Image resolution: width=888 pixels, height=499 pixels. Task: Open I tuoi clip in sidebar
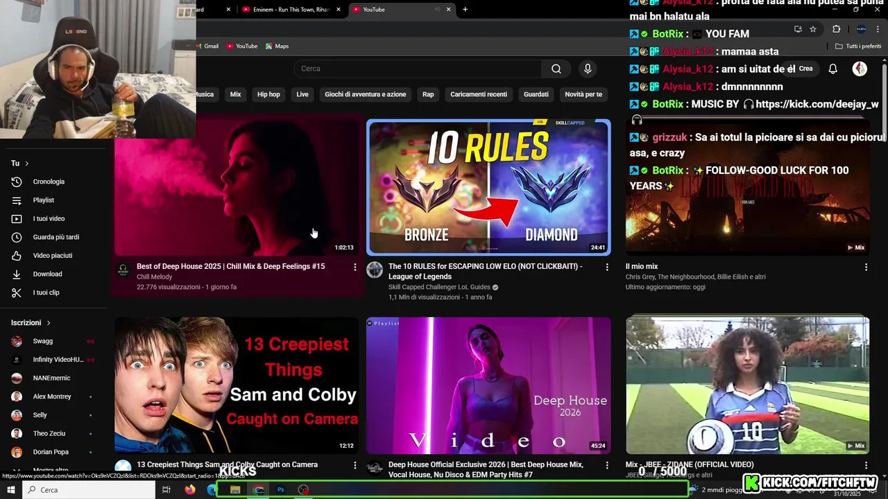coord(46,292)
